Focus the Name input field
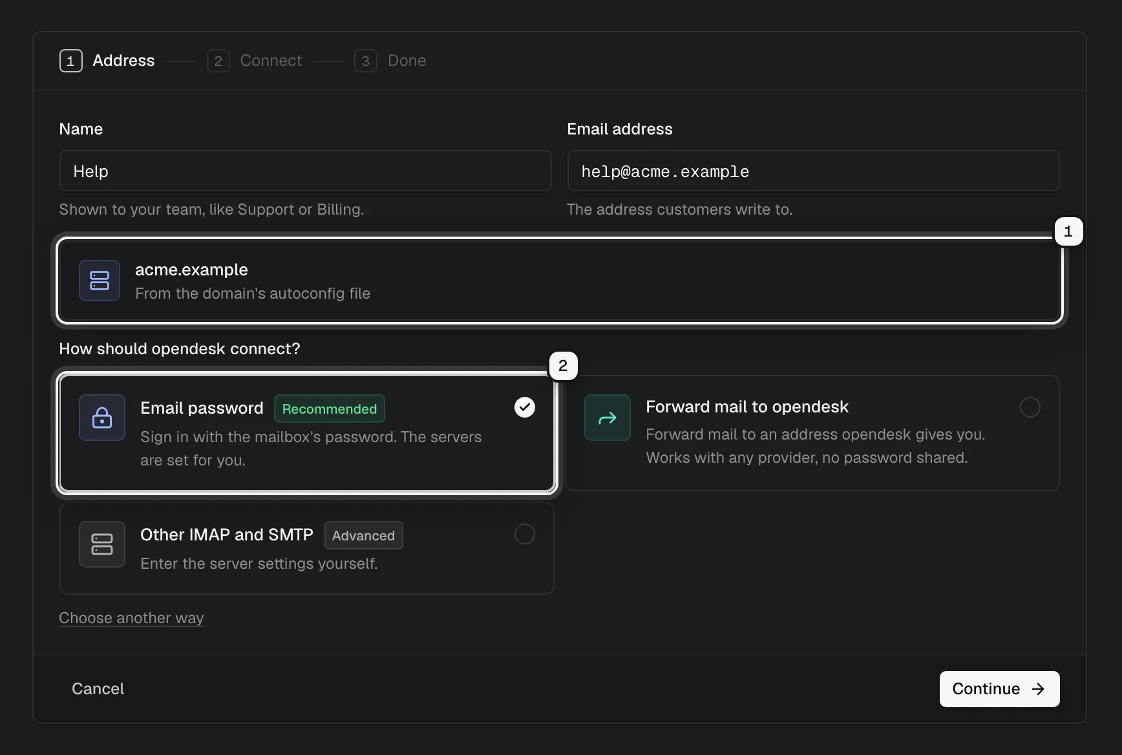Viewport: 1122px width, 755px height. (305, 171)
